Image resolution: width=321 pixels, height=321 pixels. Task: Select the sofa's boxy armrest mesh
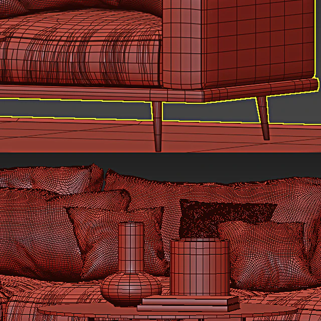(239, 44)
